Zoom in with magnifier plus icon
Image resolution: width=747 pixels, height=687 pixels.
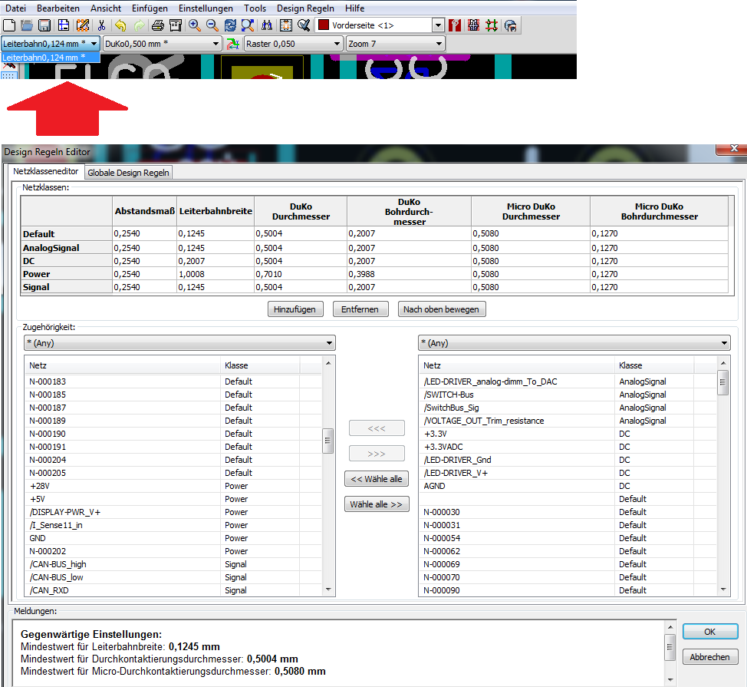click(194, 25)
